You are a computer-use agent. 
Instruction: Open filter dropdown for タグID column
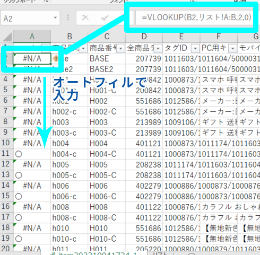[195, 48]
